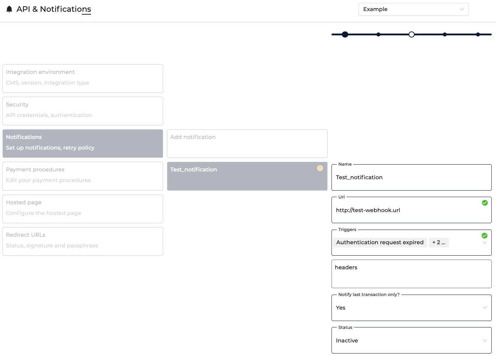Viewport: 496px width, 356px height.
Task: Open Hosted page configuration
Action: pyautogui.click(x=83, y=209)
